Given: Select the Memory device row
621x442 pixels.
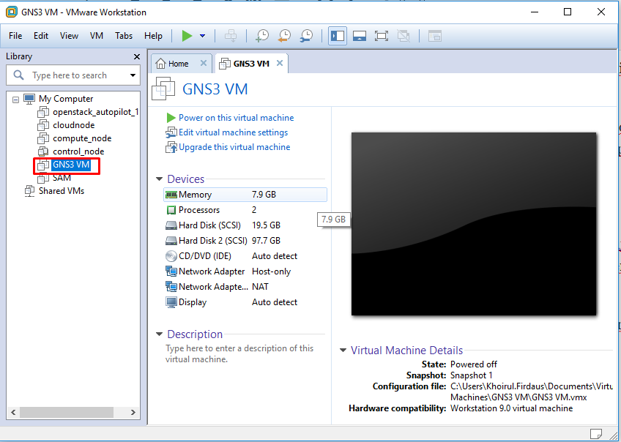Looking at the screenshot, I should point(245,195).
